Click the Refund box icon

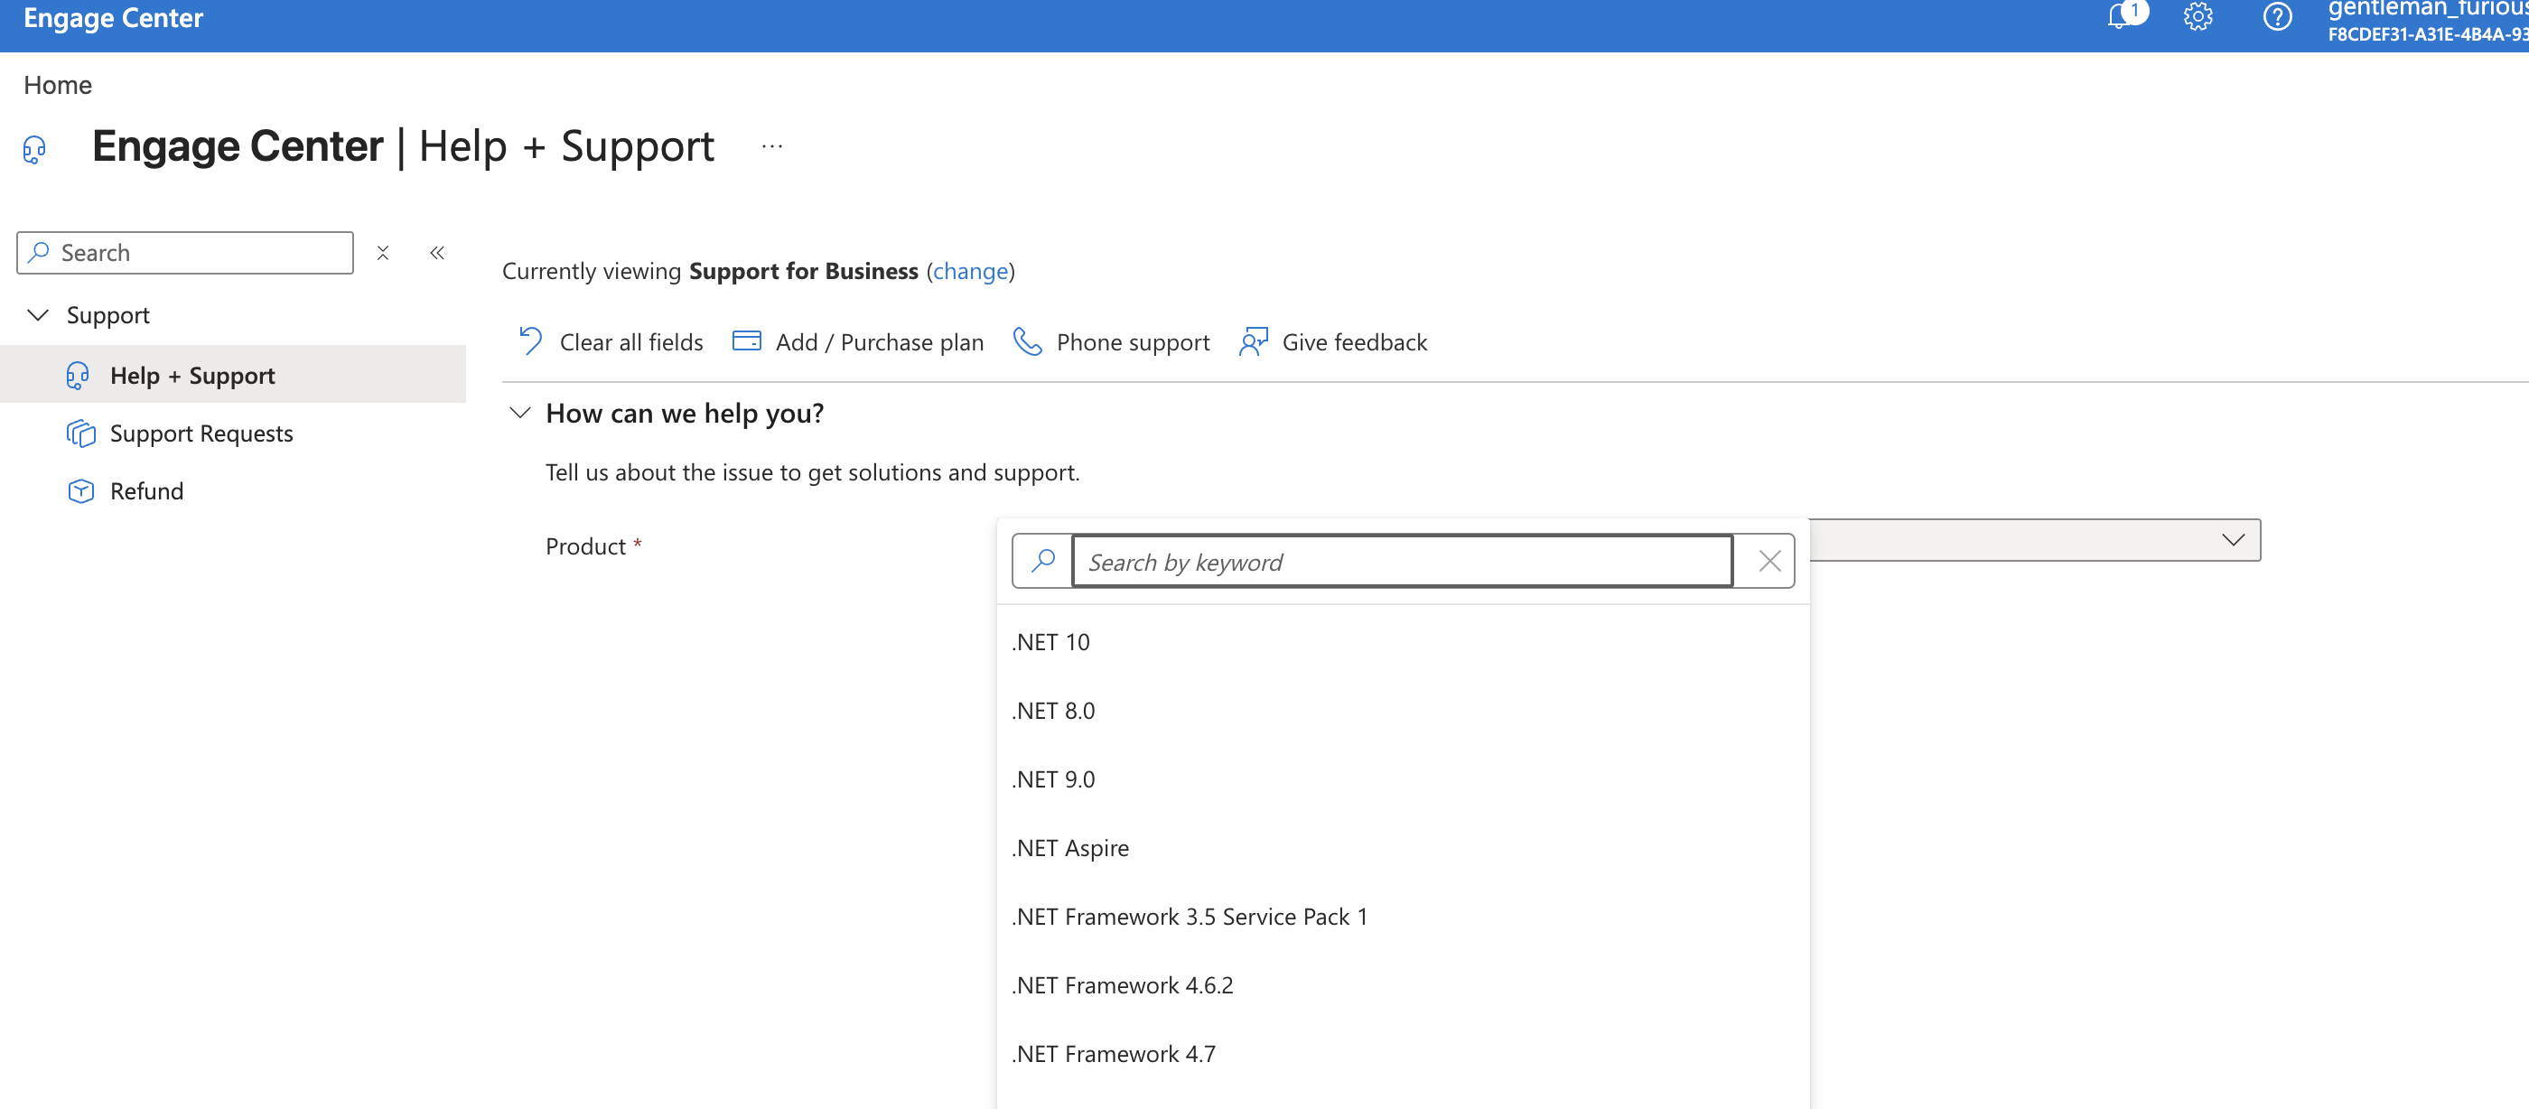click(x=80, y=490)
